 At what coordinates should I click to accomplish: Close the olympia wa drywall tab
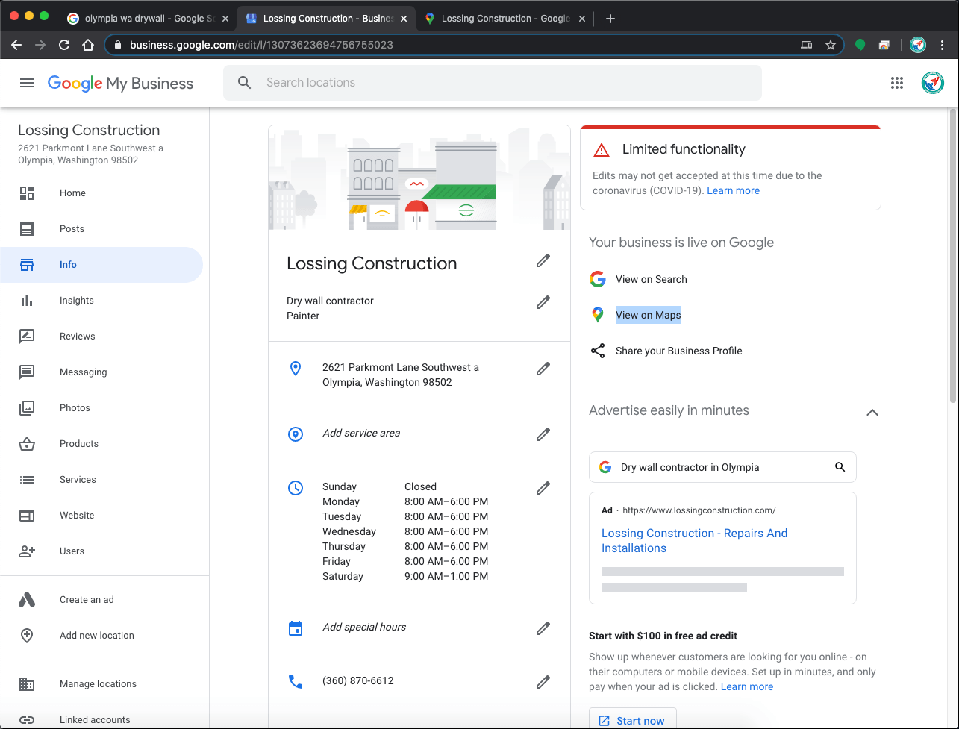coord(225,19)
